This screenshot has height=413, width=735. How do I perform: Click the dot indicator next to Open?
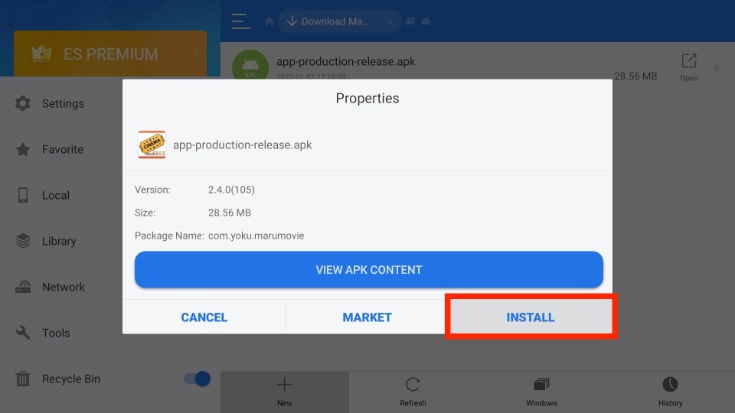click(x=717, y=68)
